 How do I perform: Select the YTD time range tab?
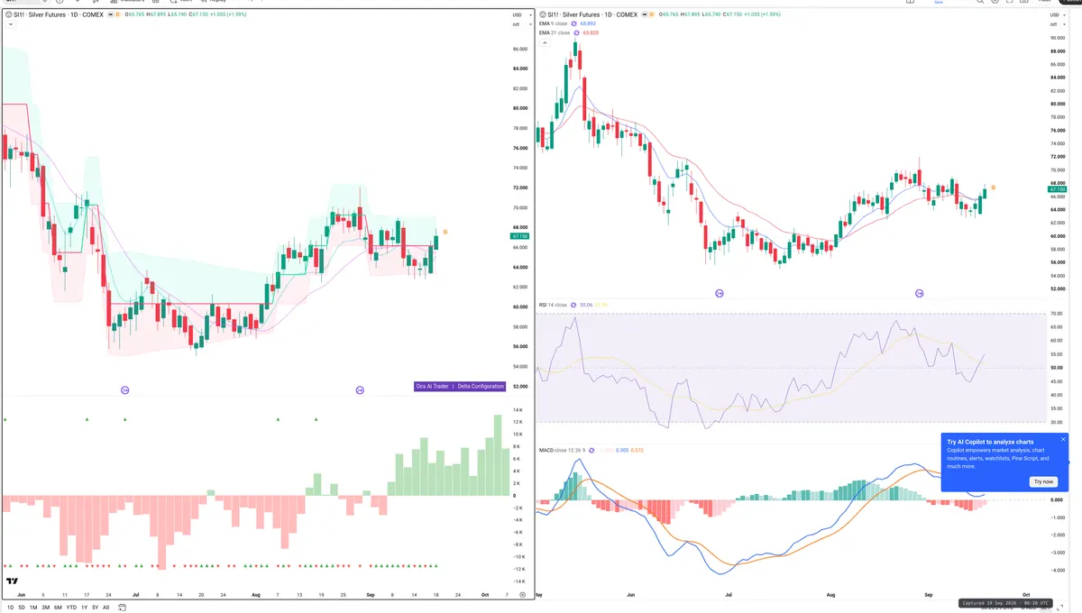[71, 608]
